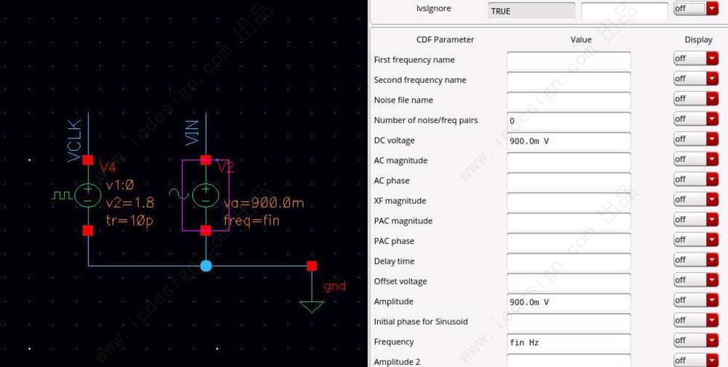
Task: Click the Number of noise/freq pairs field
Action: 569,122
